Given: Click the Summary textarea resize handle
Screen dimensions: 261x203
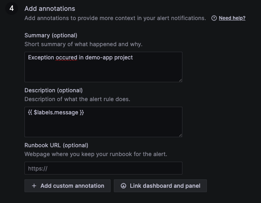Looking at the screenshot, I should point(180,80).
